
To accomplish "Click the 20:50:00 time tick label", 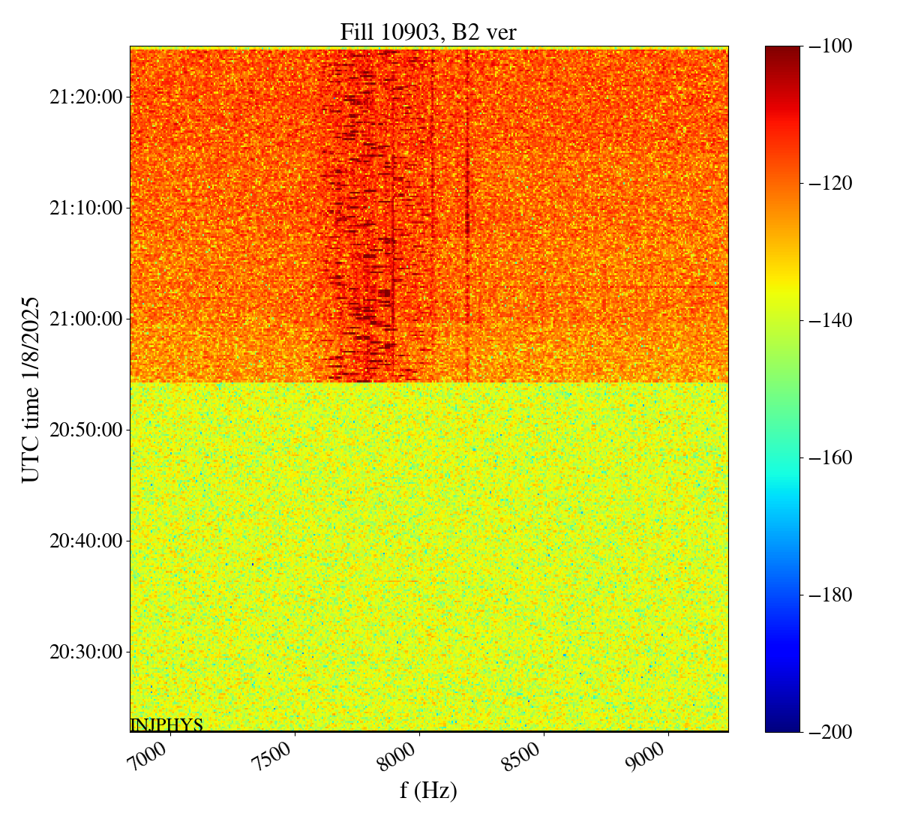I will click(x=85, y=430).
